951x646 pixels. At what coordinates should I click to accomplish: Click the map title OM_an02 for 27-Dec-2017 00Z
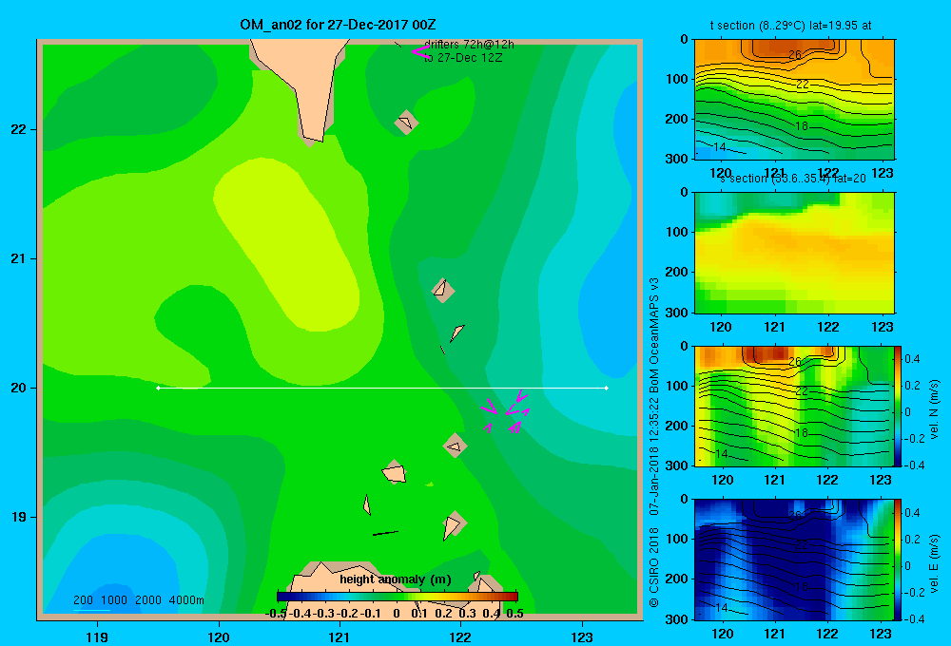[338, 25]
